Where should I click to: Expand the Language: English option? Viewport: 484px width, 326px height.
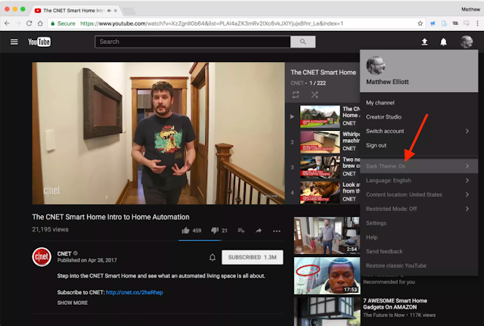coord(418,180)
